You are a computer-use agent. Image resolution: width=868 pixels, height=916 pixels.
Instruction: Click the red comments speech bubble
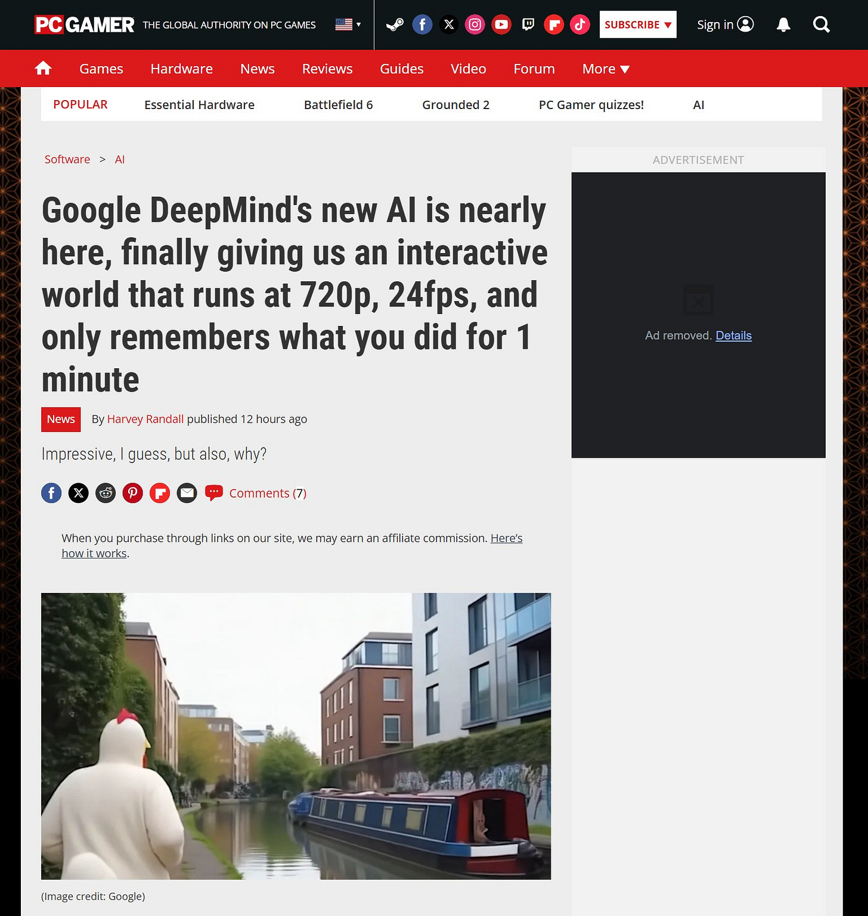(x=214, y=493)
